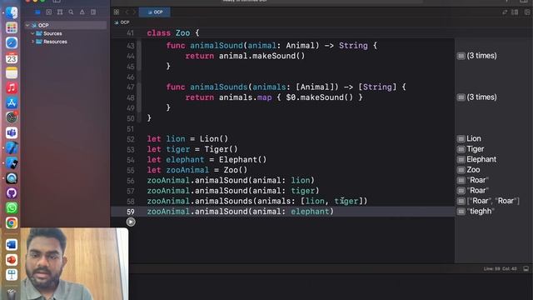Click "return animal.makeSound()" on line 44
This screenshot has height=300, width=533.
point(245,56)
